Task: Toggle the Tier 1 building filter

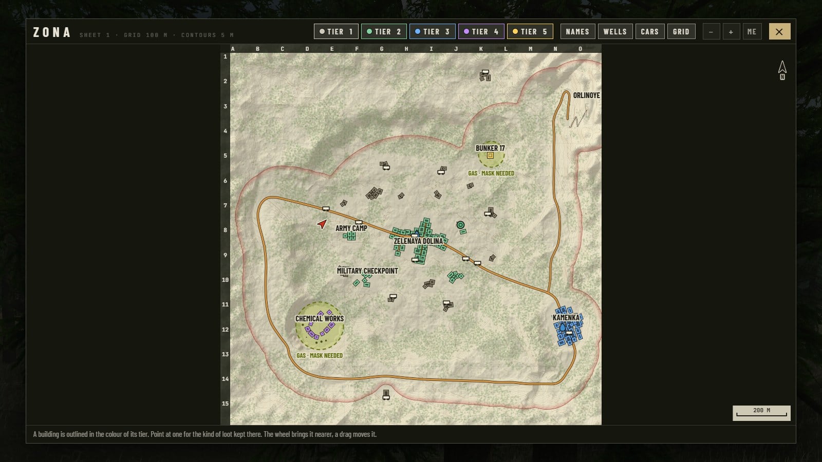Action: 337,32
